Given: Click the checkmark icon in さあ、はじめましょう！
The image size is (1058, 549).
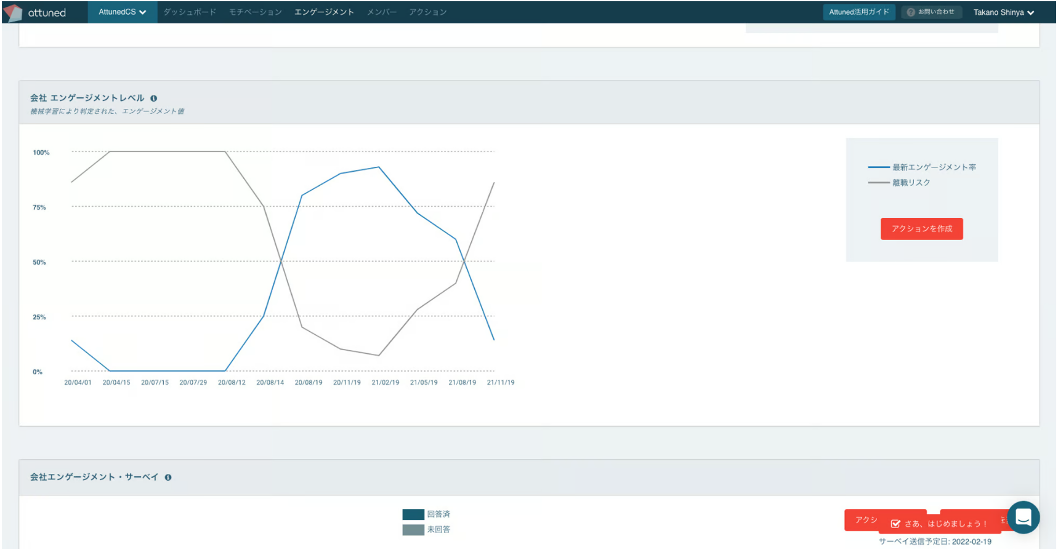Looking at the screenshot, I should (896, 524).
